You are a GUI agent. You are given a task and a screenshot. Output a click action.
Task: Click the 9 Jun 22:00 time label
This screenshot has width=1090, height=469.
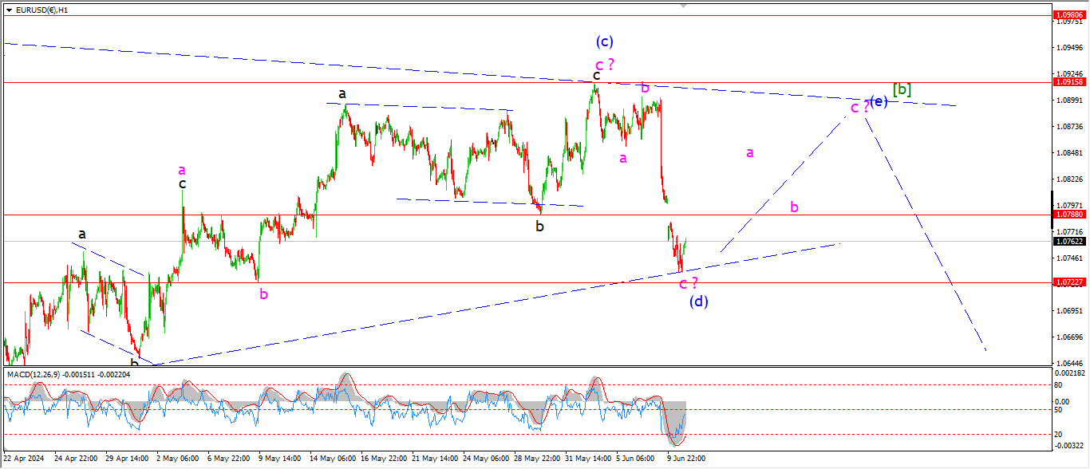(686, 459)
